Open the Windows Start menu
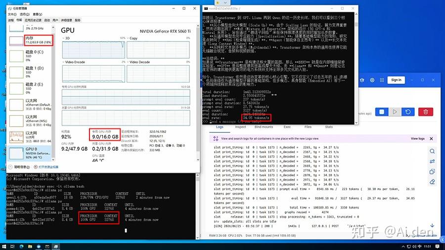This screenshot has height=250, width=445. (x=3, y=247)
